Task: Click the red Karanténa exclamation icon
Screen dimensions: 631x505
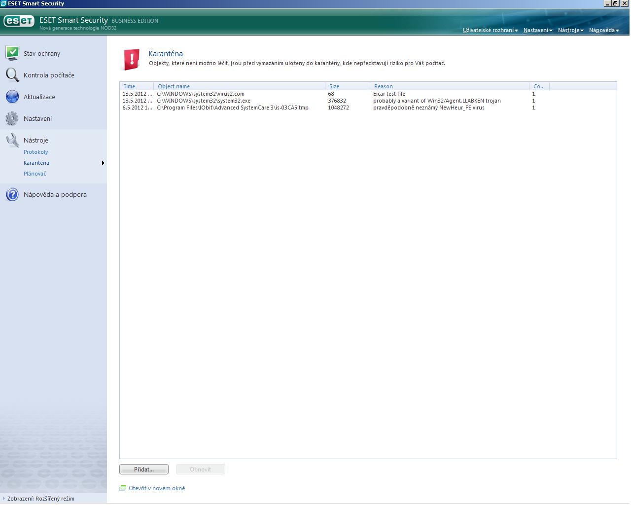Action: (131, 60)
